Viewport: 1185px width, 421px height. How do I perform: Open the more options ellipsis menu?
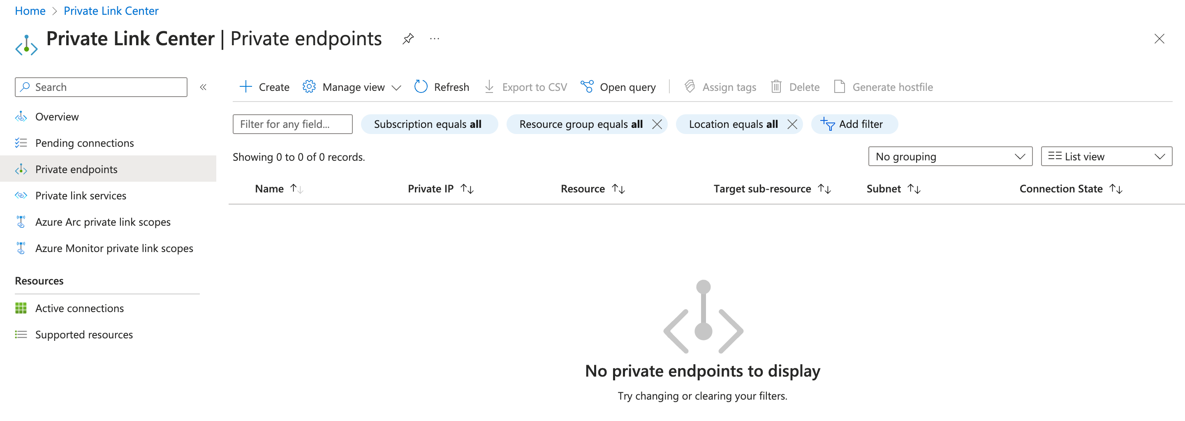pyautogui.click(x=434, y=39)
